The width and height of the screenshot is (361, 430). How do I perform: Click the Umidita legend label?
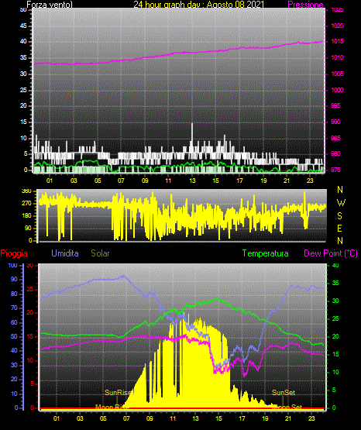(65, 253)
